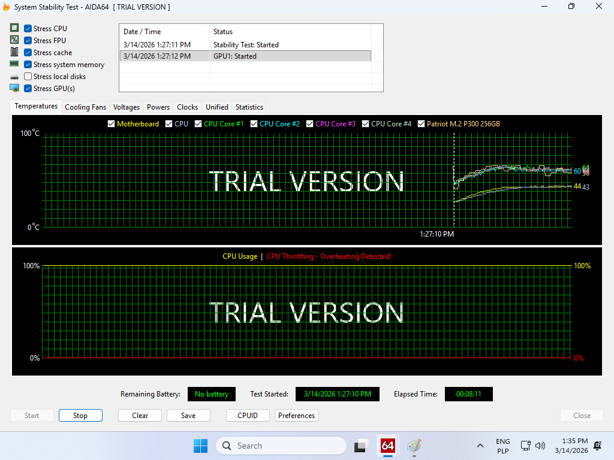
Task: Click the AIDA64 taskbar icon
Action: tap(388, 446)
